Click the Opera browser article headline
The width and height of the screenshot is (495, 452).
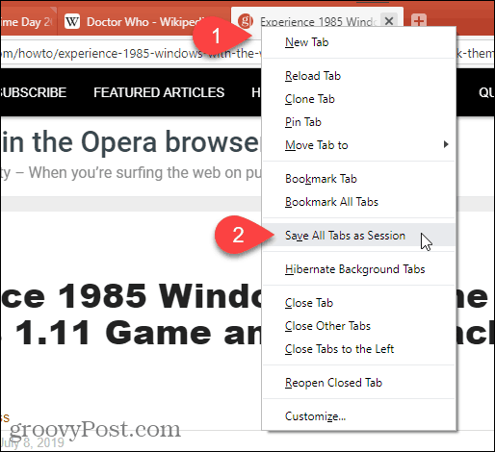click(x=131, y=142)
